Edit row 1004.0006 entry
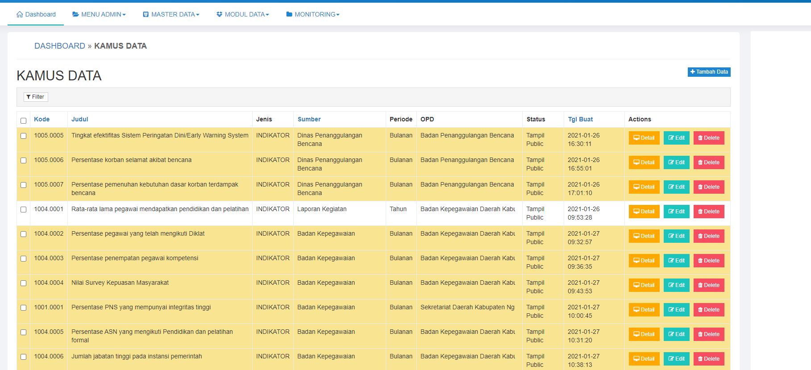This screenshot has width=811, height=370. tap(677, 359)
